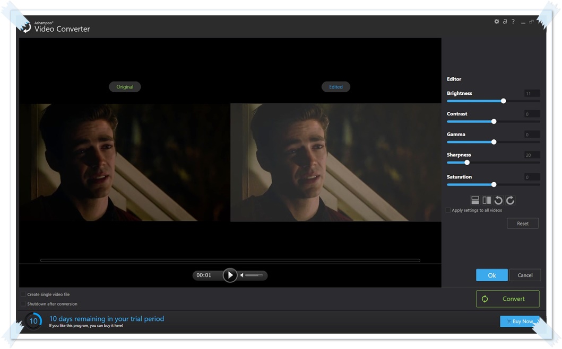Check Create single video file

click(x=23, y=294)
